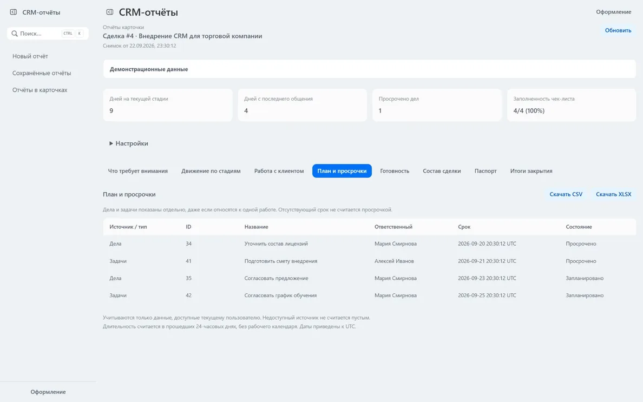643x402 pixels.
Task: Click the Состояние column header
Action: point(579,227)
